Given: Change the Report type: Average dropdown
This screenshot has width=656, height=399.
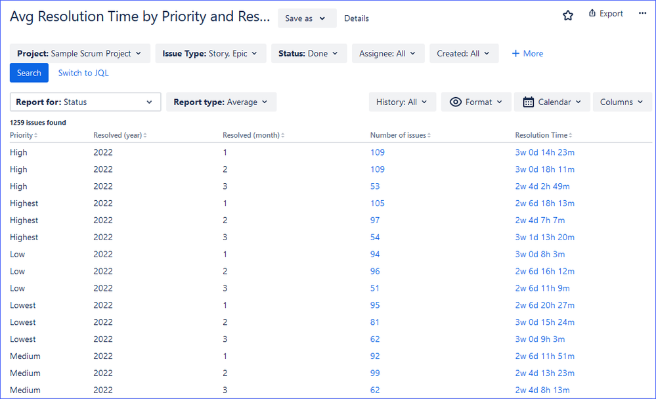Looking at the screenshot, I should click(x=221, y=102).
